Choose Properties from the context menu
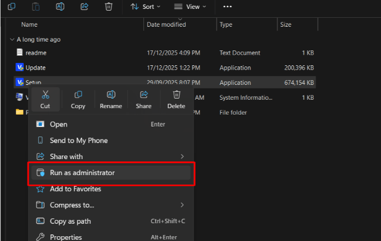This screenshot has width=381, height=241. click(x=111, y=237)
